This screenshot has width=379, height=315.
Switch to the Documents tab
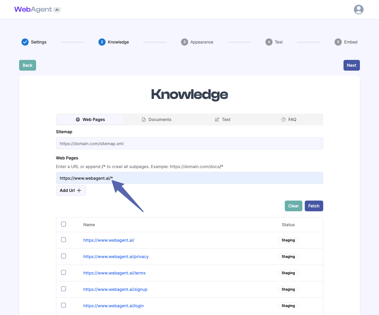[157, 120]
